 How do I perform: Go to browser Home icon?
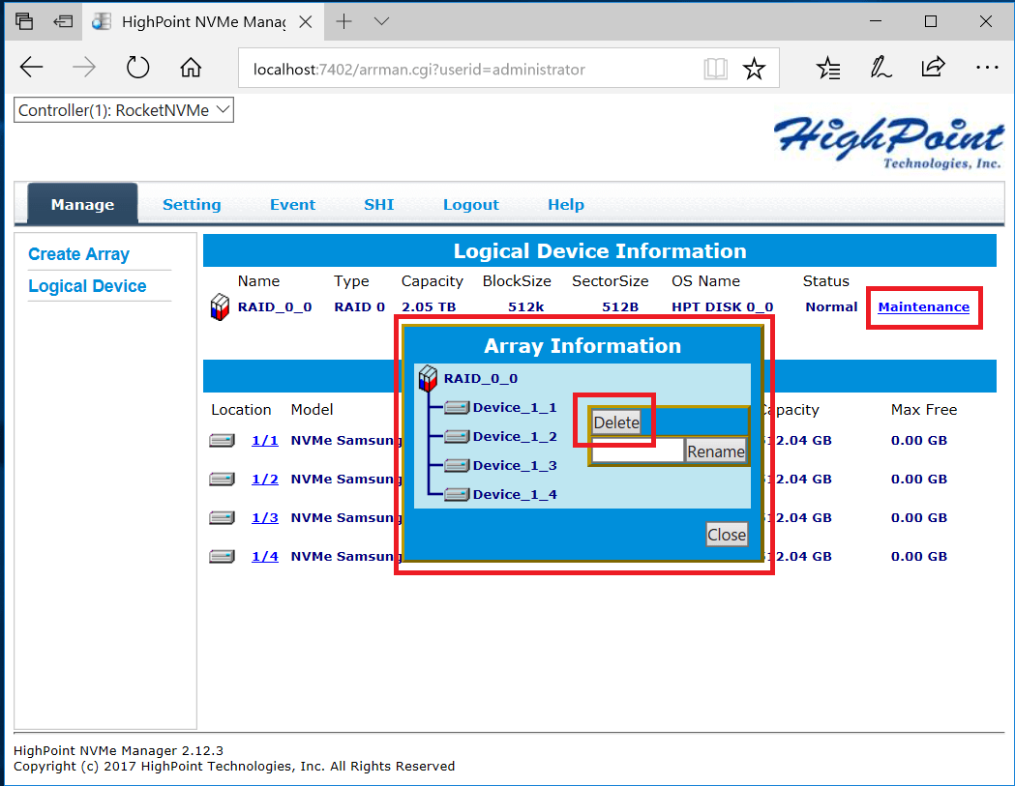191,68
